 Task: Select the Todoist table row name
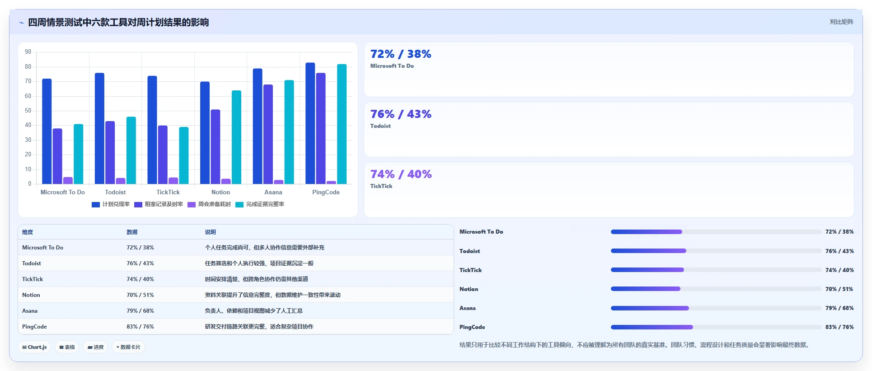pos(31,263)
